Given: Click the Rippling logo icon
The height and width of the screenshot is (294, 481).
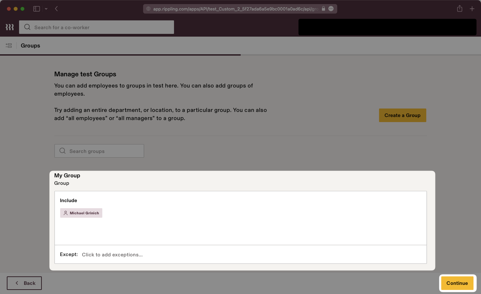Looking at the screenshot, I should coord(9,27).
